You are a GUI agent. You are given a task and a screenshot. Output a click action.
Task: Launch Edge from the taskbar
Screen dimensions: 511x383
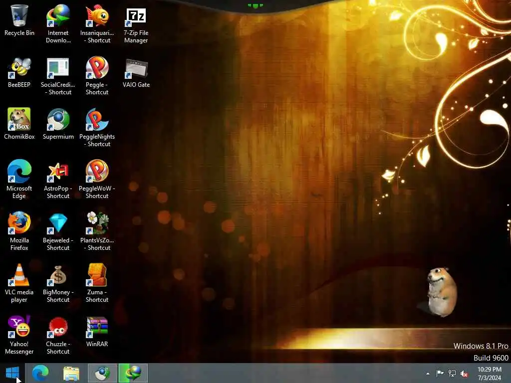pyautogui.click(x=40, y=373)
